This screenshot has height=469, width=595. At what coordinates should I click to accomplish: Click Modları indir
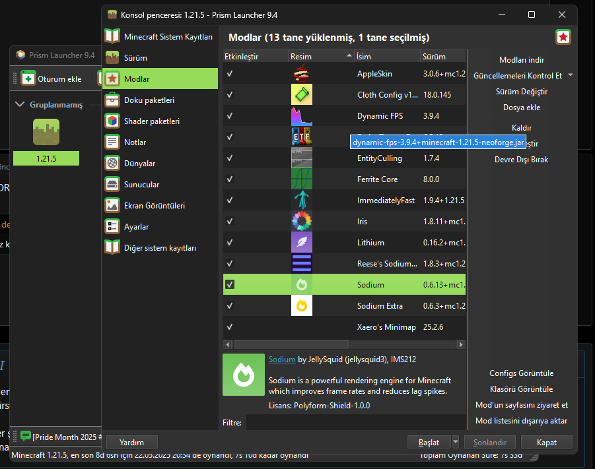[x=522, y=59]
